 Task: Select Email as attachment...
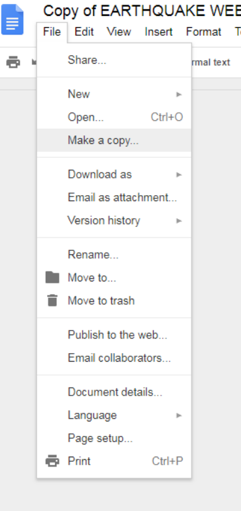tap(114, 198)
